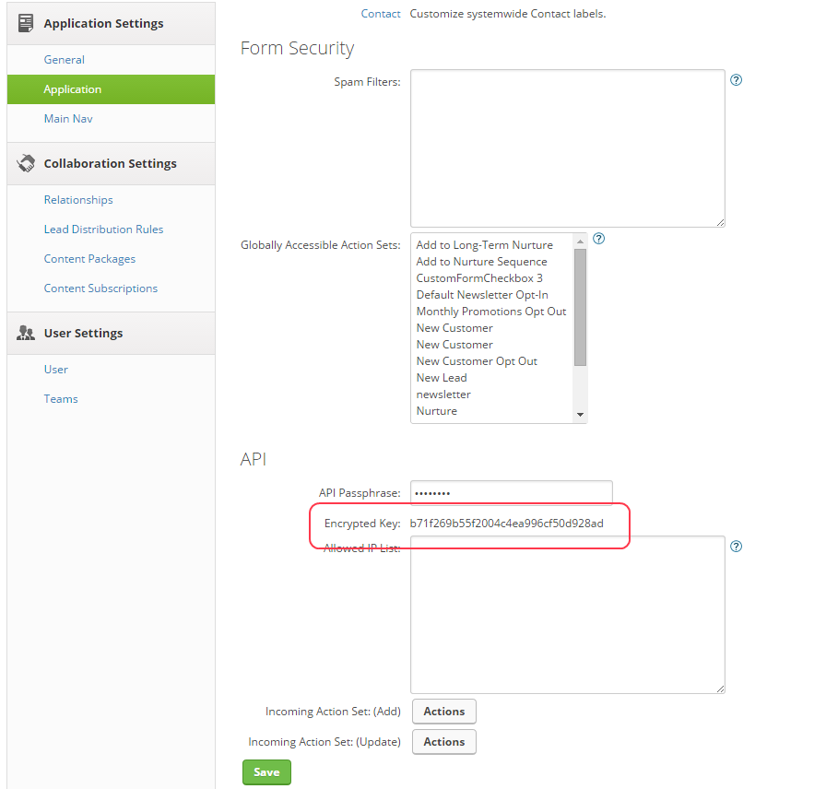Open Actions for Incoming Action Set (Add)
The height and width of the screenshot is (789, 826).
[x=444, y=712]
